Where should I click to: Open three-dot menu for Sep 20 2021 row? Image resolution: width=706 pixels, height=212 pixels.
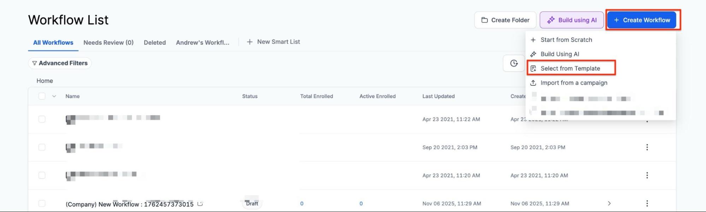tap(647, 147)
